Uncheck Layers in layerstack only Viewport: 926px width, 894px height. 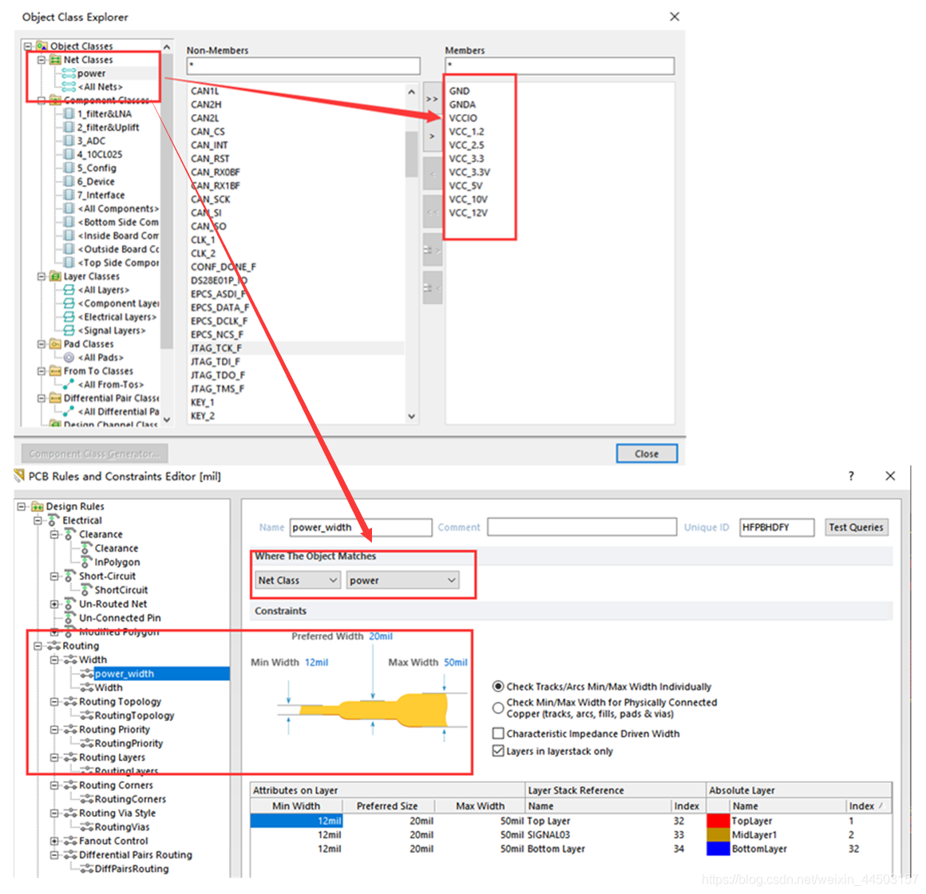pos(498,751)
